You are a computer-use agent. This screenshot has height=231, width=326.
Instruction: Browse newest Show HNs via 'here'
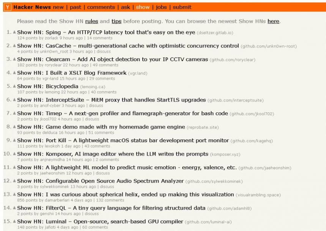273,21
